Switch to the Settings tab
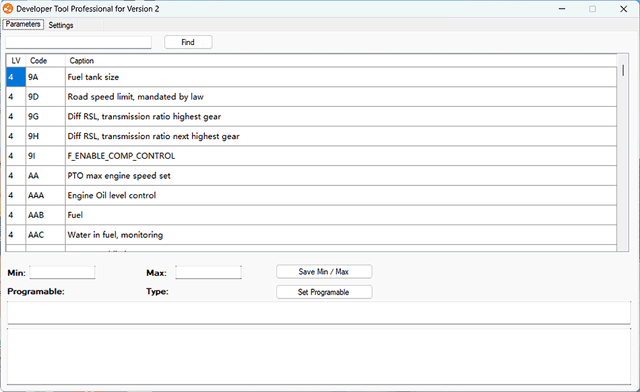Viewport: 640px width, 392px height. pyautogui.click(x=61, y=25)
